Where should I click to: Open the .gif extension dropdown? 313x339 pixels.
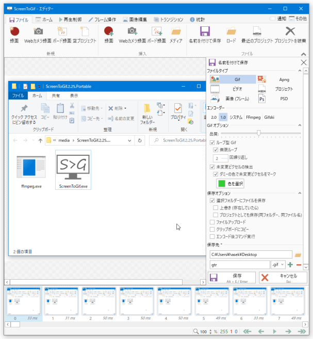click(278, 265)
